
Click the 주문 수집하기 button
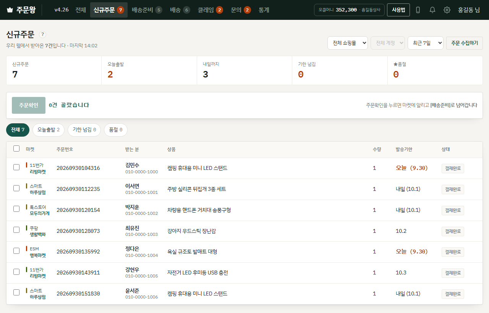pyautogui.click(x=464, y=43)
